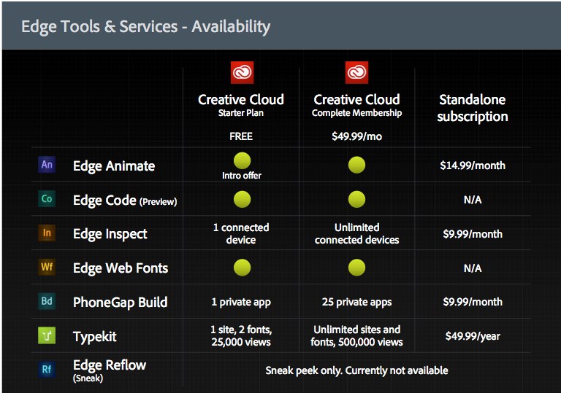Click the Edge Code "Co" icon
The image size is (561, 393).
click(x=47, y=199)
